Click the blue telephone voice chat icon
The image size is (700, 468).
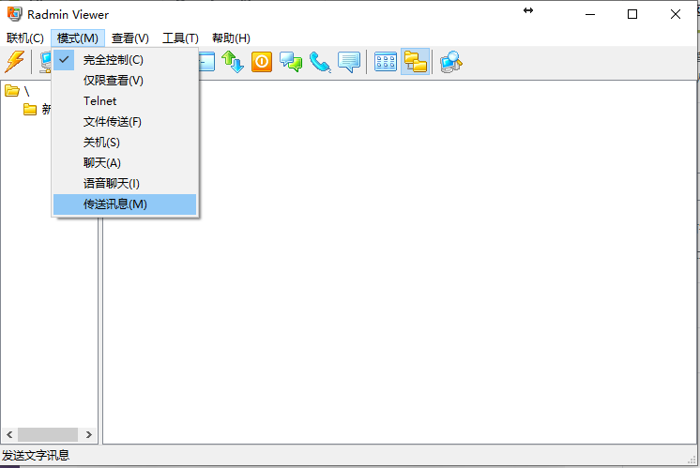point(320,62)
